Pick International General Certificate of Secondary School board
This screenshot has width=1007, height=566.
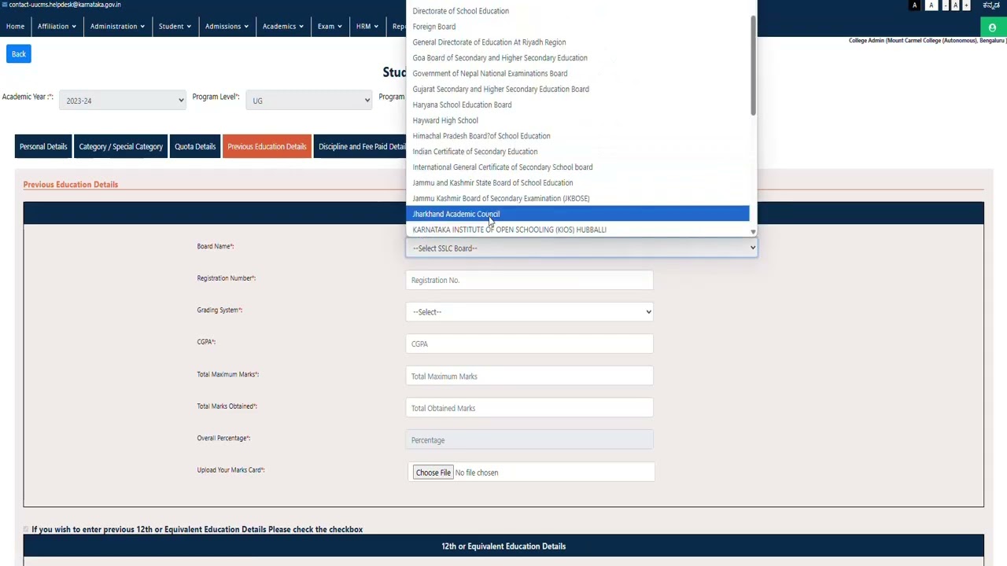(577, 167)
